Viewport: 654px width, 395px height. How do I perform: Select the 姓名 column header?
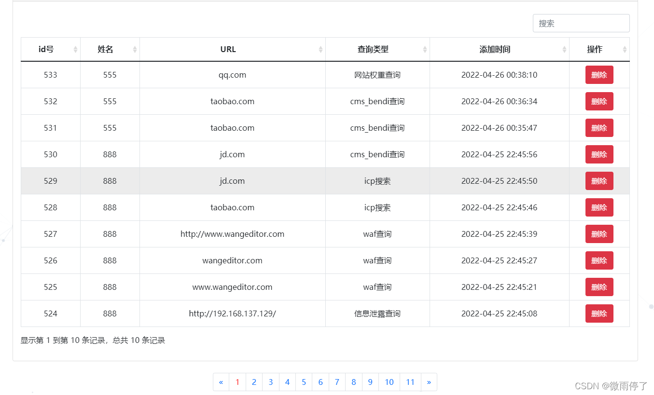tap(104, 49)
